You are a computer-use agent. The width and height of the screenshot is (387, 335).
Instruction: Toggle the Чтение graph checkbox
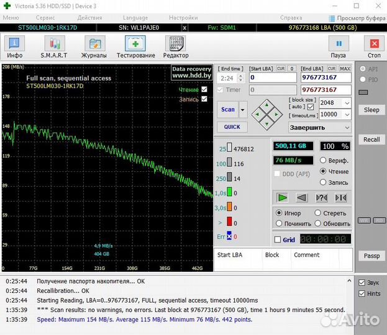point(204,89)
